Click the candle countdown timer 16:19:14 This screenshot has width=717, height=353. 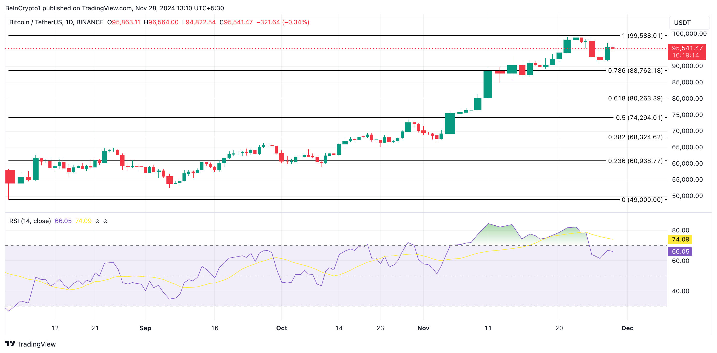(x=685, y=55)
